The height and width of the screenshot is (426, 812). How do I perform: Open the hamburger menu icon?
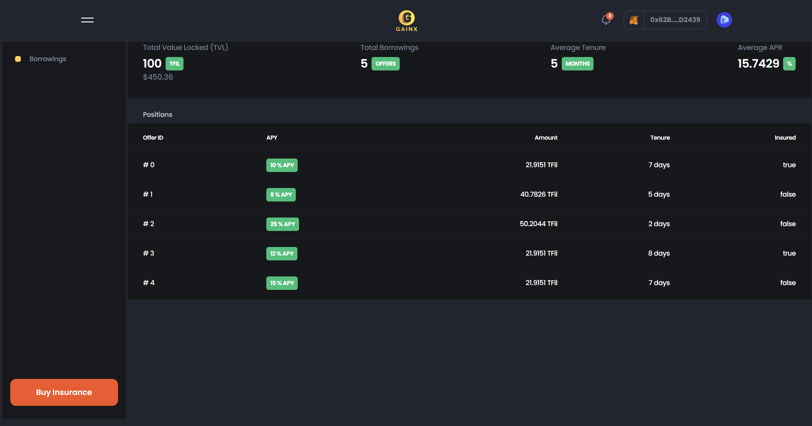(x=87, y=20)
